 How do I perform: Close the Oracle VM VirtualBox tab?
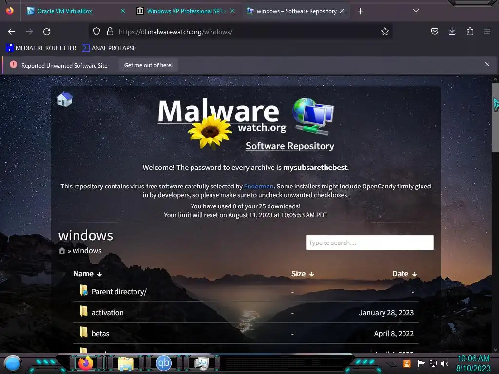coord(123,11)
